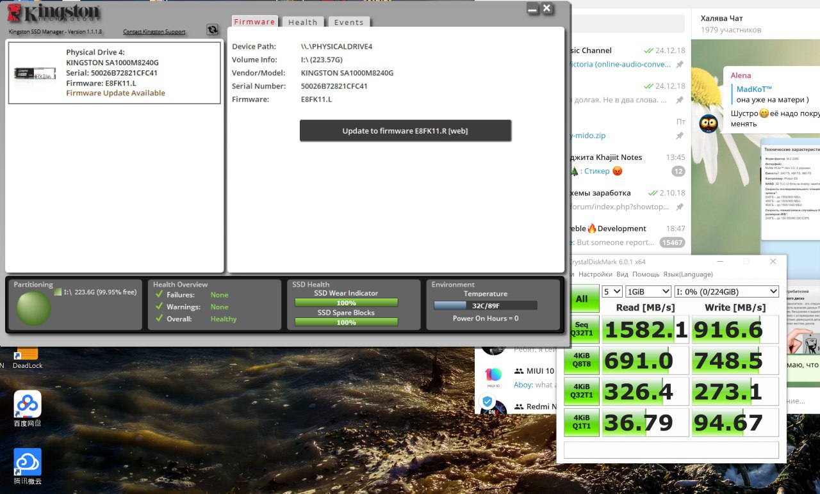Open the 百度网盘 desktop shortcut
This screenshot has width=820, height=494.
point(28,410)
